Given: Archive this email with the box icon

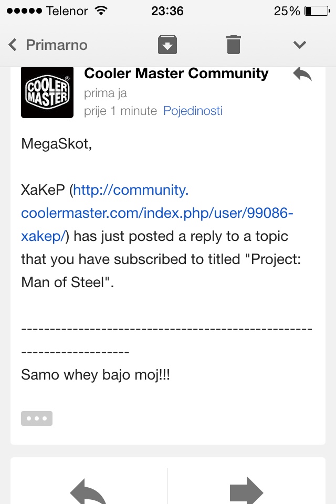Looking at the screenshot, I should [167, 45].
